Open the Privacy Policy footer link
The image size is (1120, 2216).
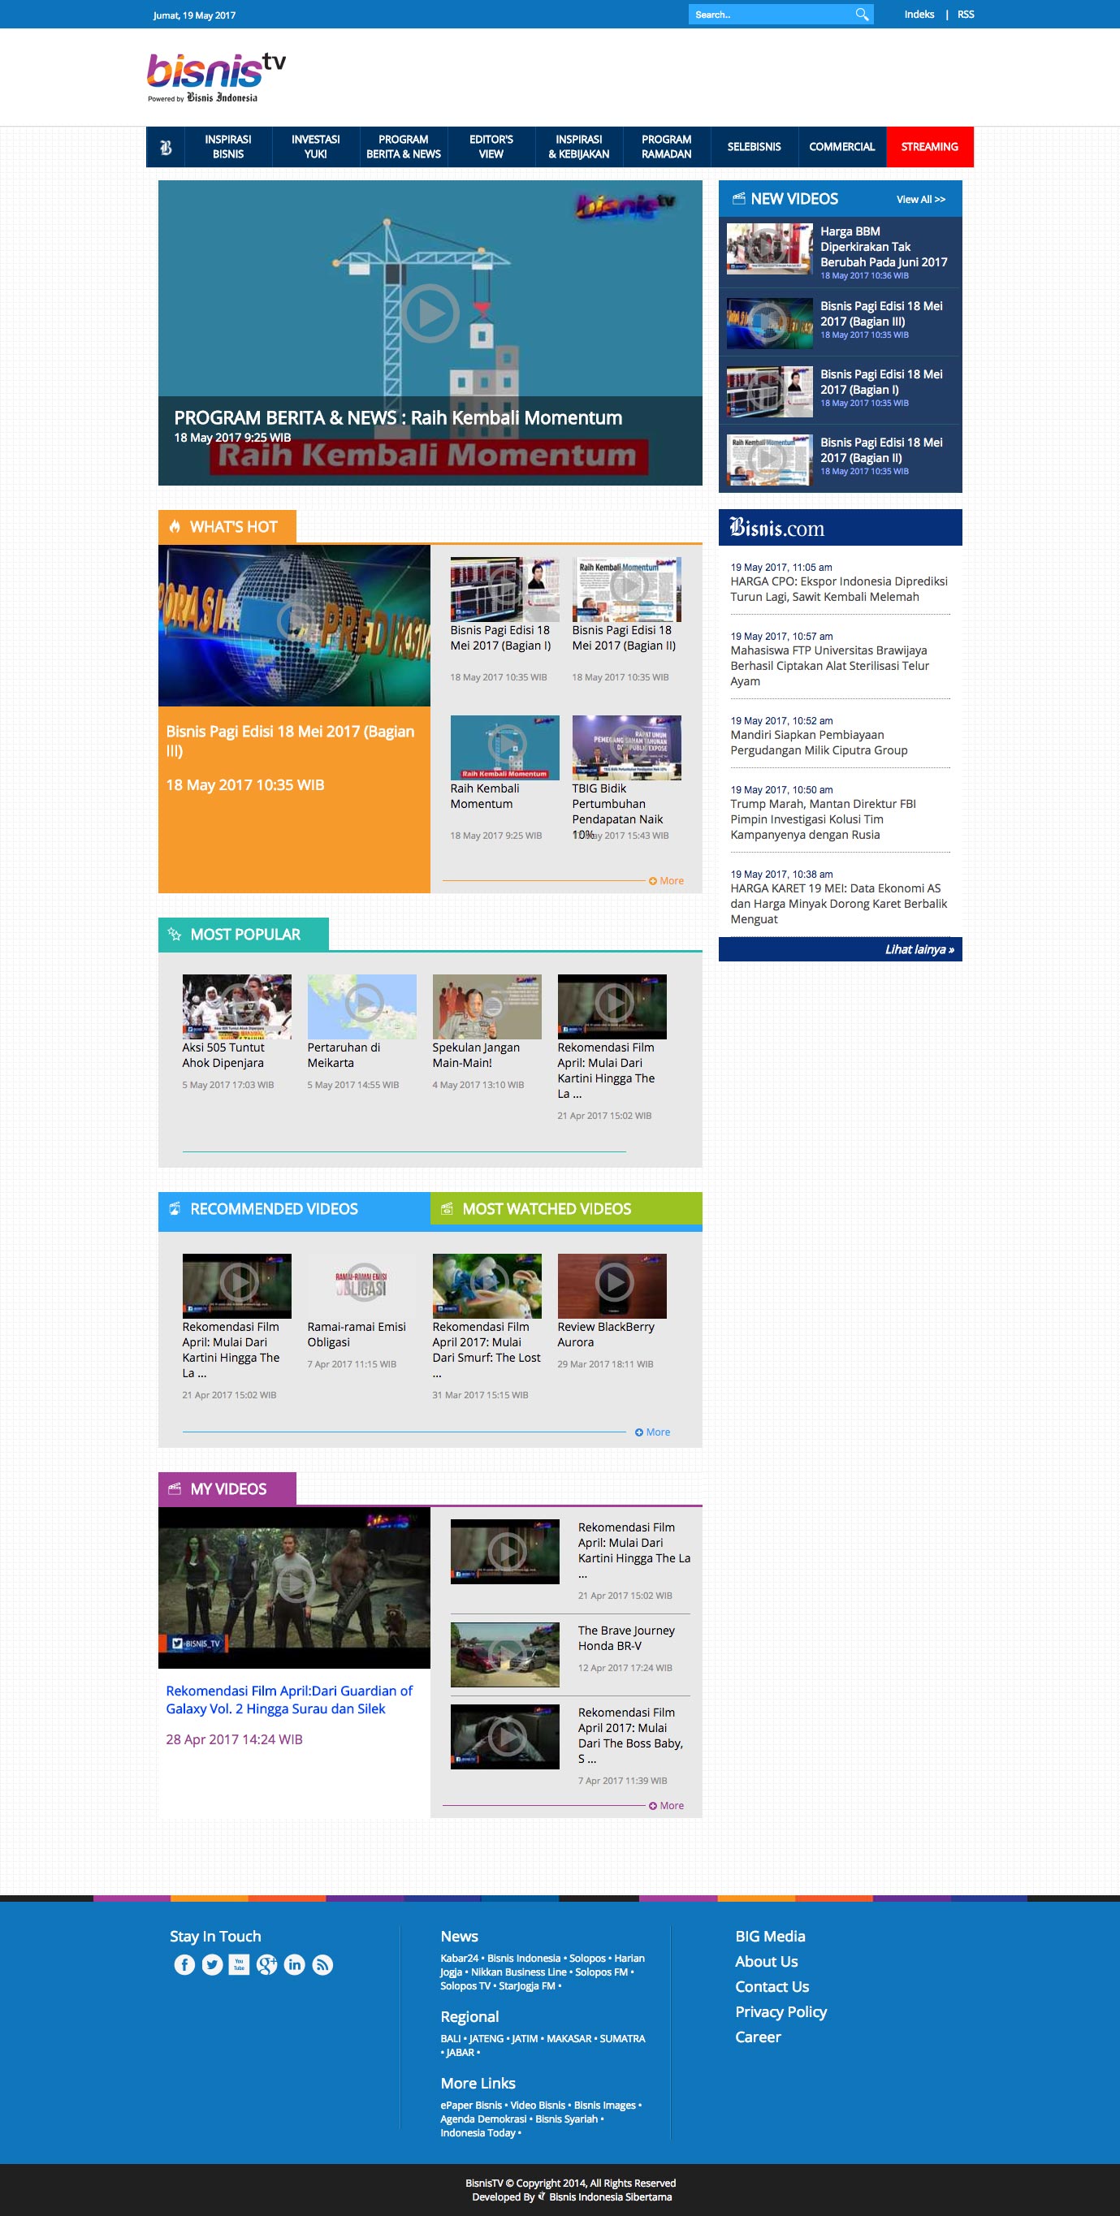pos(781,2012)
